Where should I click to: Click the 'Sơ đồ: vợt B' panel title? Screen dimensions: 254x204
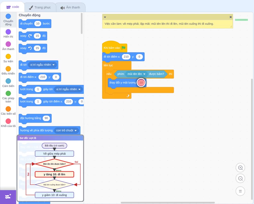pyautogui.click(x=28, y=138)
